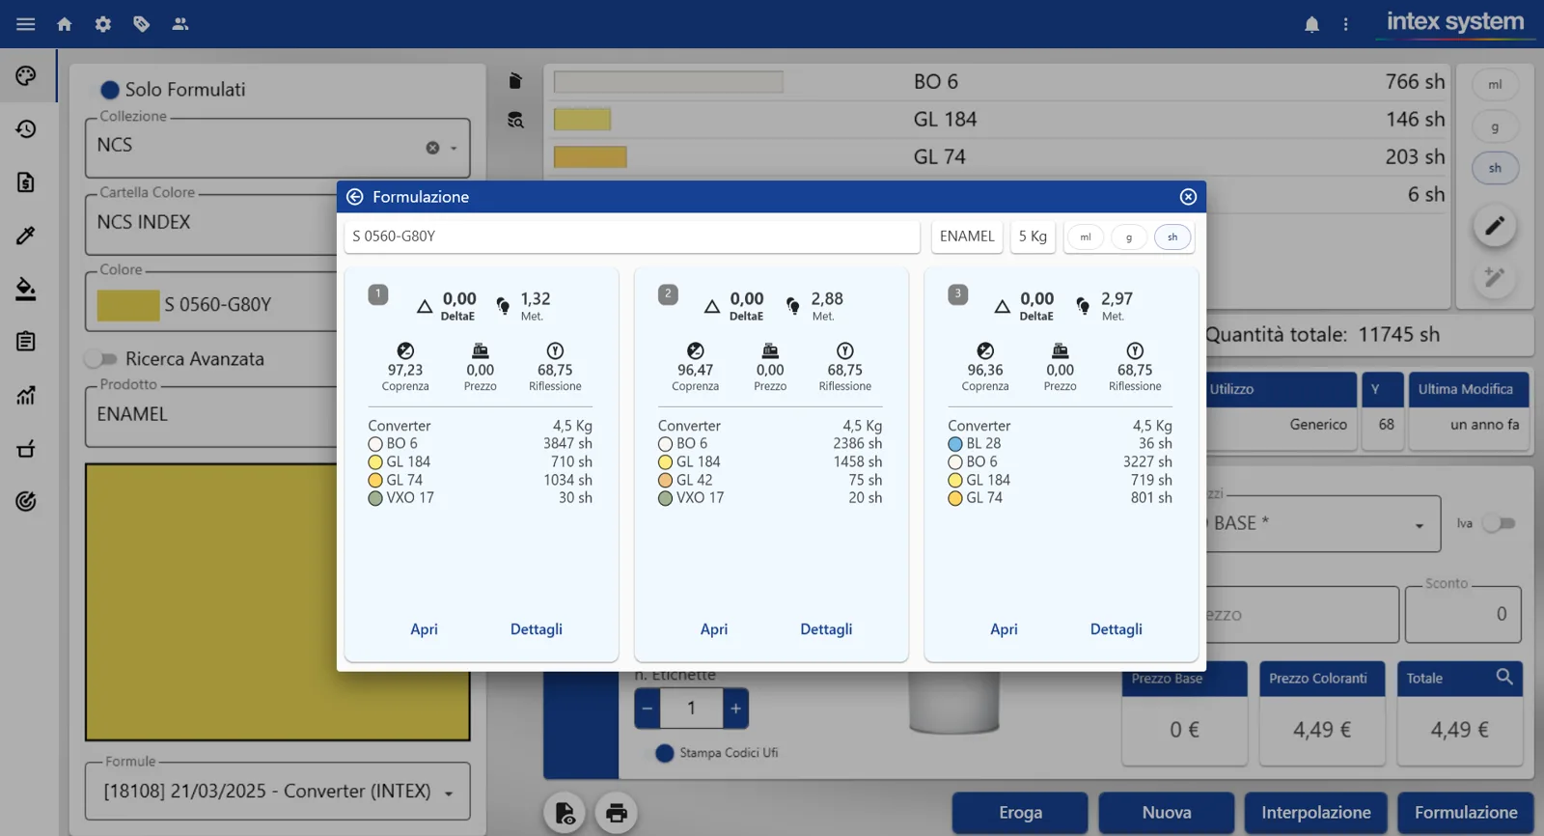Click the price tag icon in top bar
This screenshot has height=836, width=1544.
[x=142, y=24]
